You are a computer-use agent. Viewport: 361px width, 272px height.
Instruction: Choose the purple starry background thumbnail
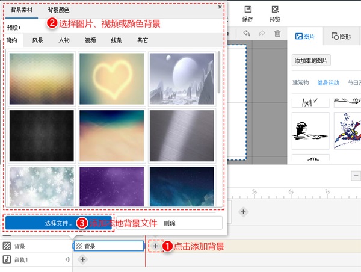point(112,187)
